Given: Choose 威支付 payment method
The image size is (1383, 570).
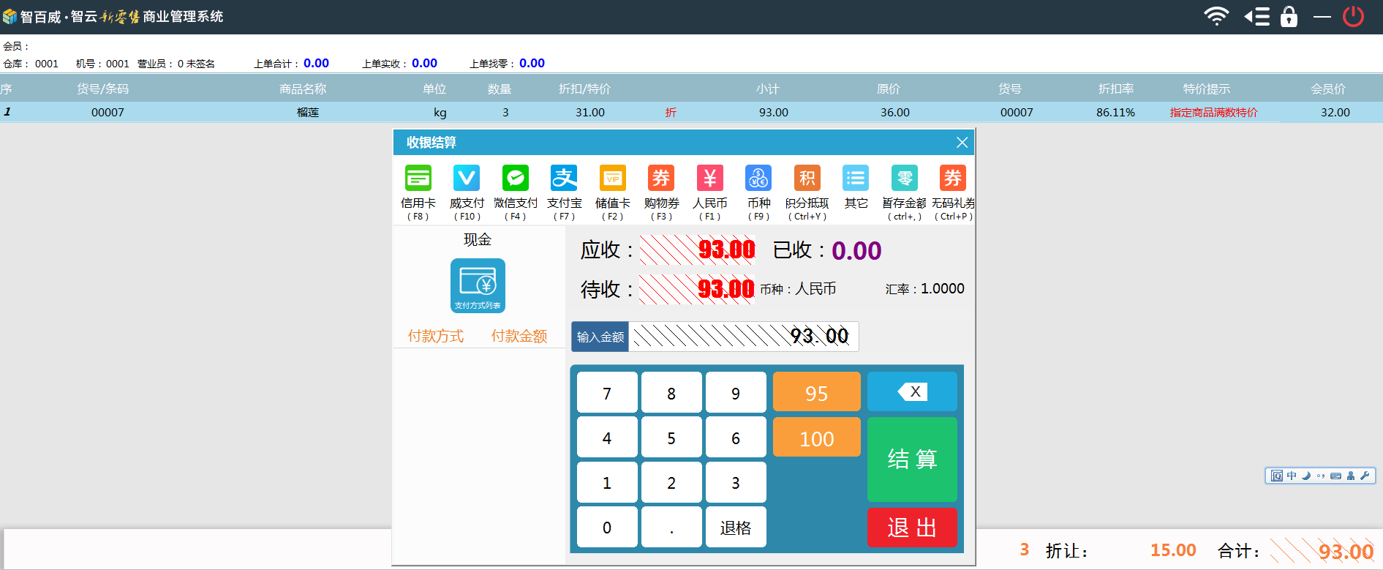Looking at the screenshot, I should pyautogui.click(x=467, y=179).
